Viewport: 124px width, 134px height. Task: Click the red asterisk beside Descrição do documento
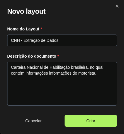[58, 56]
